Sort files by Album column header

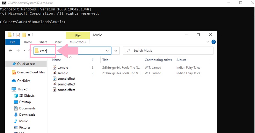181,60
